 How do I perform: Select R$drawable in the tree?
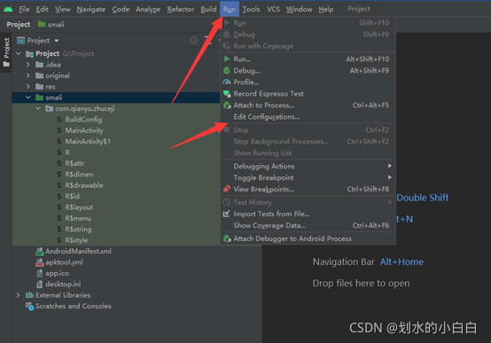pyautogui.click(x=84, y=185)
